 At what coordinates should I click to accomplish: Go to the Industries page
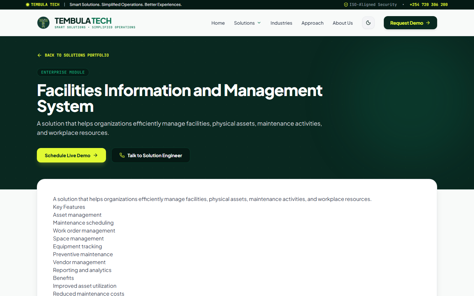click(x=281, y=23)
